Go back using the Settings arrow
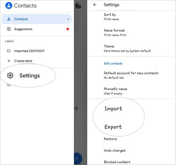 (x=95, y=5)
